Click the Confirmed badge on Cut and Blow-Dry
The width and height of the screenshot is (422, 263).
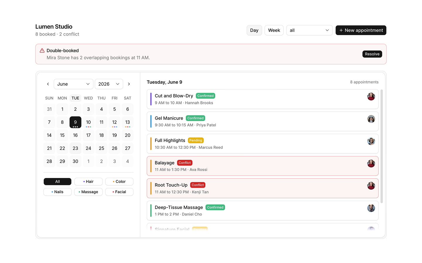[x=205, y=96]
